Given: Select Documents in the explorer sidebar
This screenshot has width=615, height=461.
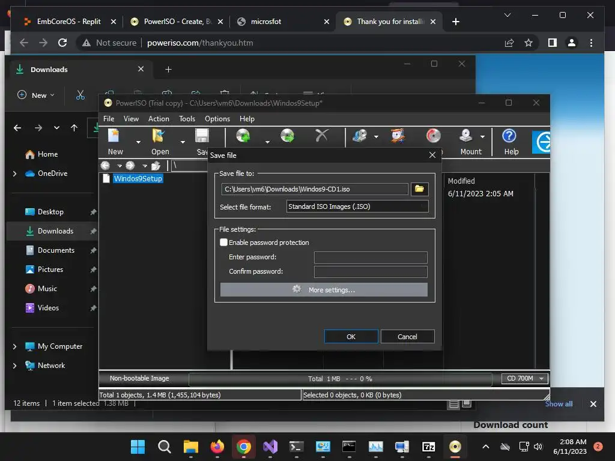Looking at the screenshot, I should (x=56, y=250).
